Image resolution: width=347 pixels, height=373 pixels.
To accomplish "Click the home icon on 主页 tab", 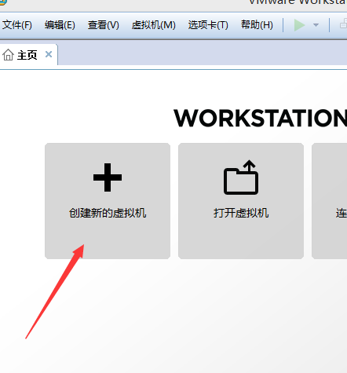I will pyautogui.click(x=8, y=55).
